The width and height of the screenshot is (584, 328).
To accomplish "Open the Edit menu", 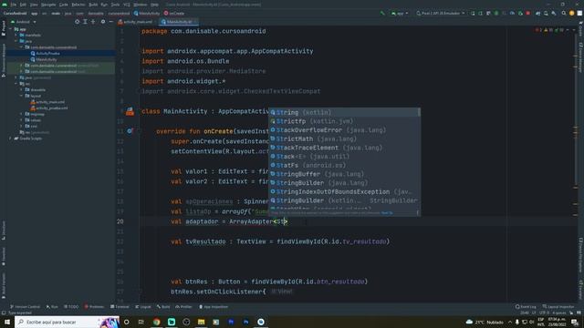I will (x=23, y=5).
